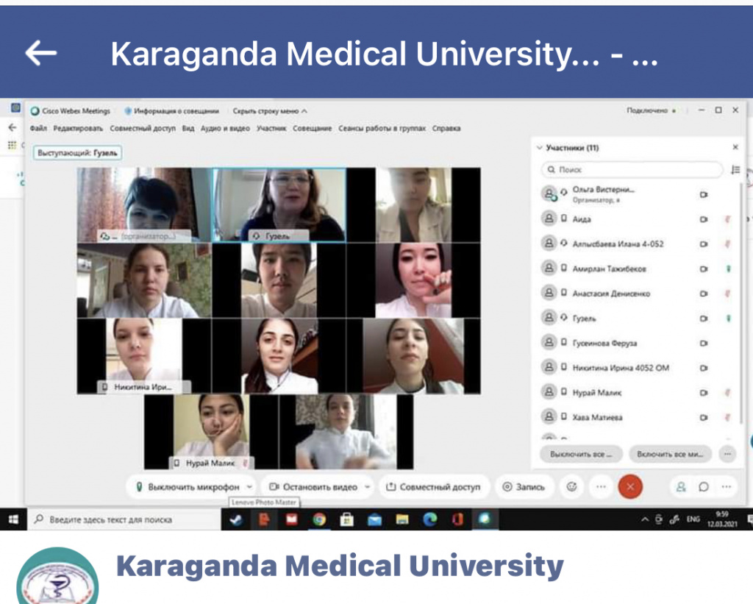Expand the arrow next to Выключить микрофон
This screenshot has height=604, width=753.
pyautogui.click(x=249, y=487)
